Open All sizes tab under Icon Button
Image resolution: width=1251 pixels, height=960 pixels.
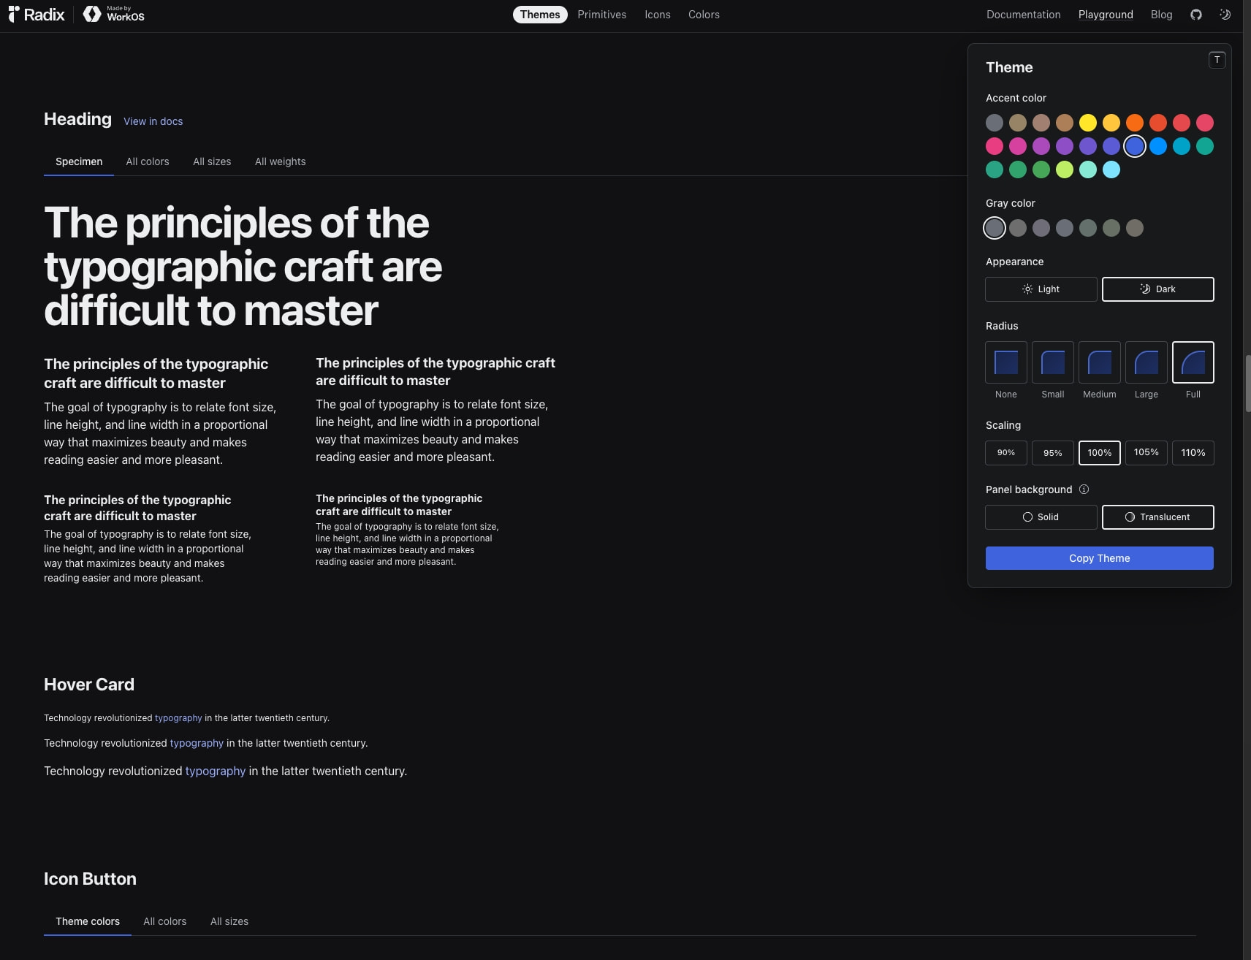[x=229, y=921]
